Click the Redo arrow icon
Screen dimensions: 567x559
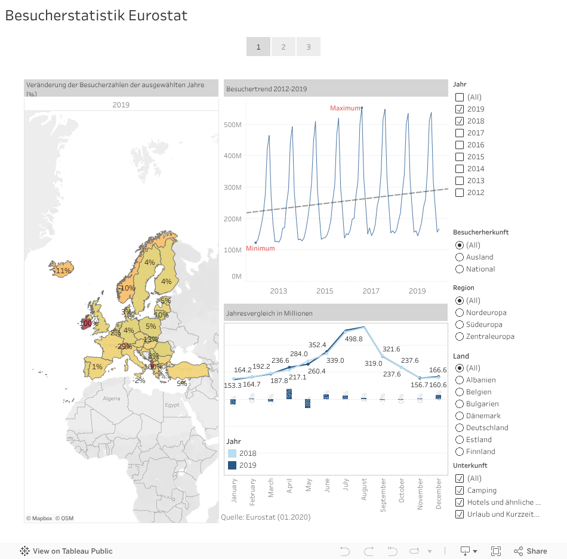tap(369, 551)
